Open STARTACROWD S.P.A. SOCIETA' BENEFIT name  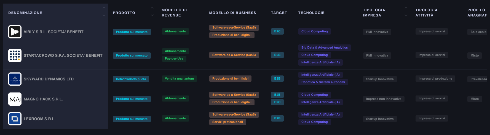point(63,55)
